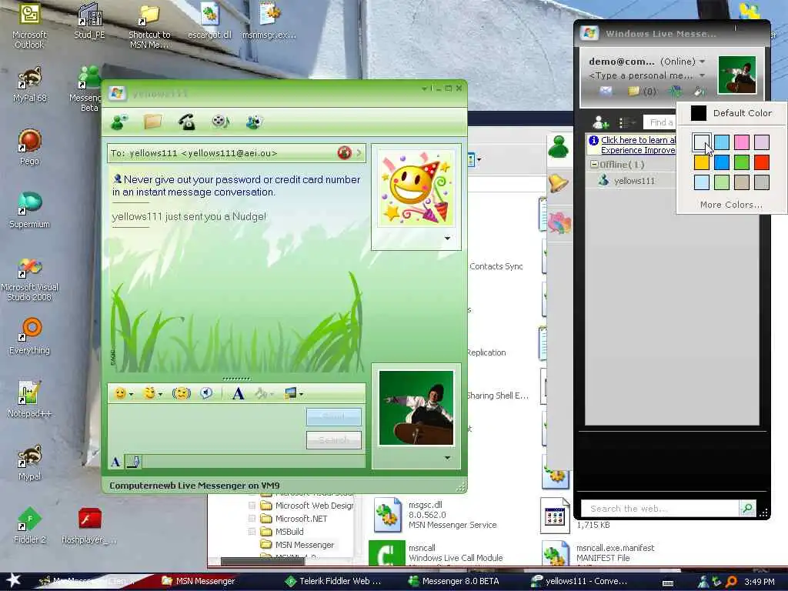Open the chat window menu arrow in titlebar
This screenshot has width=788, height=591.
[424, 88]
